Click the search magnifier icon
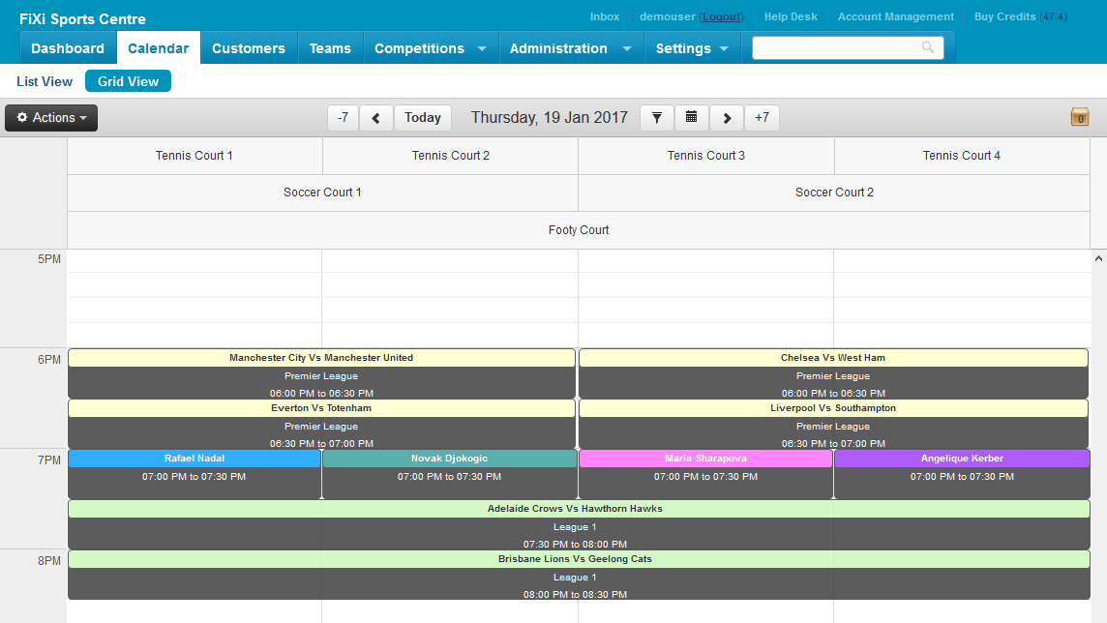The height and width of the screenshot is (623, 1107). (928, 47)
